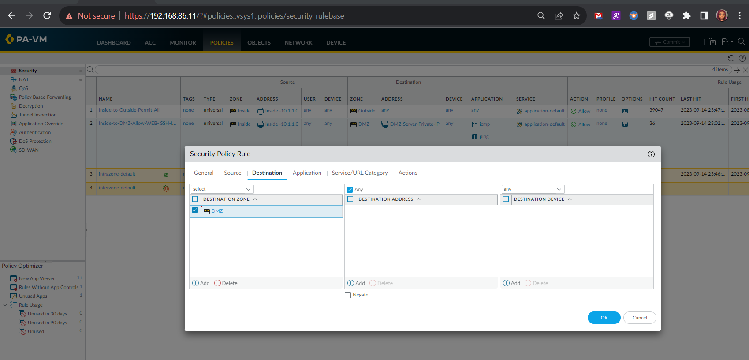Open the destination device any dropdown
This screenshot has width=749, height=360.
(x=533, y=189)
